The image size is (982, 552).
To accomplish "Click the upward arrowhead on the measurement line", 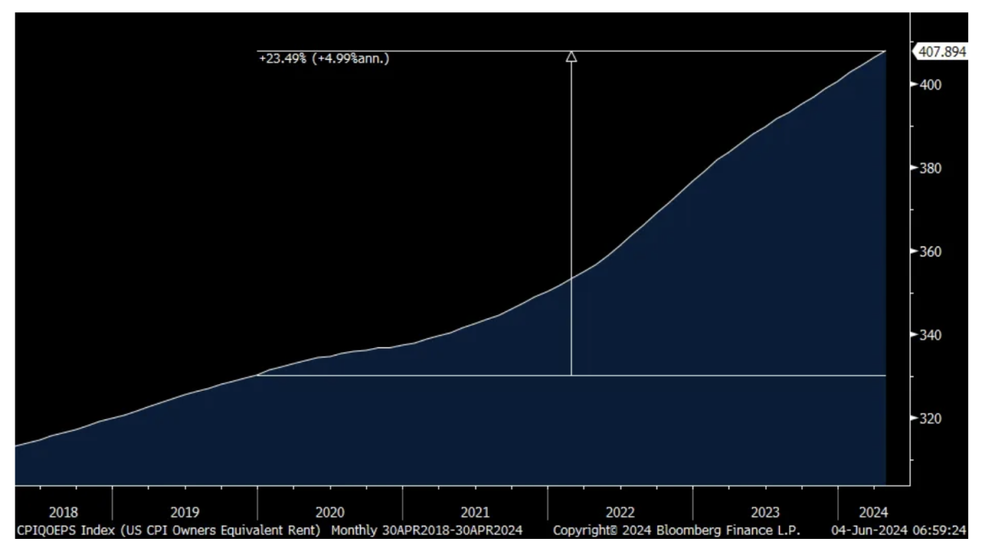I will (571, 57).
